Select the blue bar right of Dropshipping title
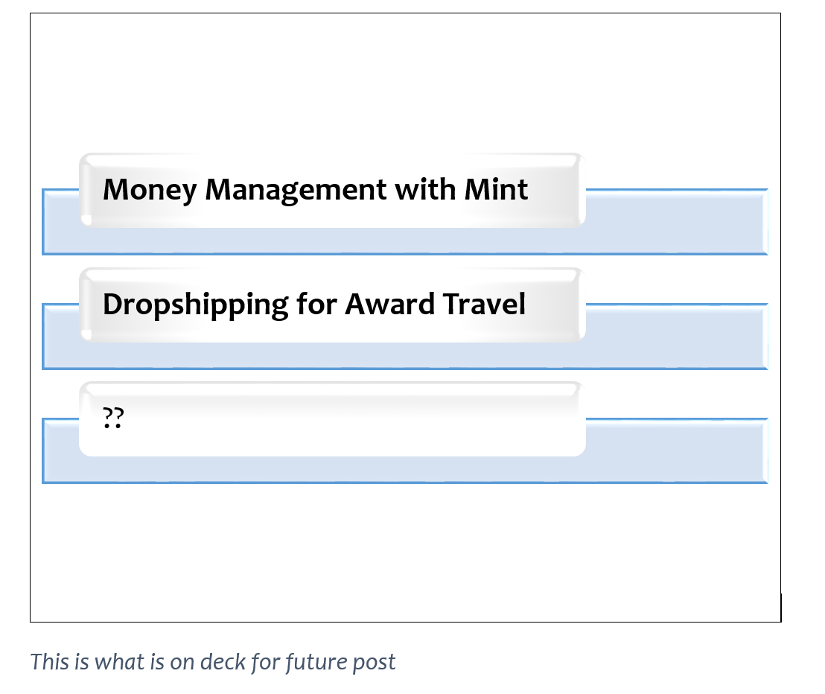This screenshot has width=825, height=694. [x=675, y=337]
